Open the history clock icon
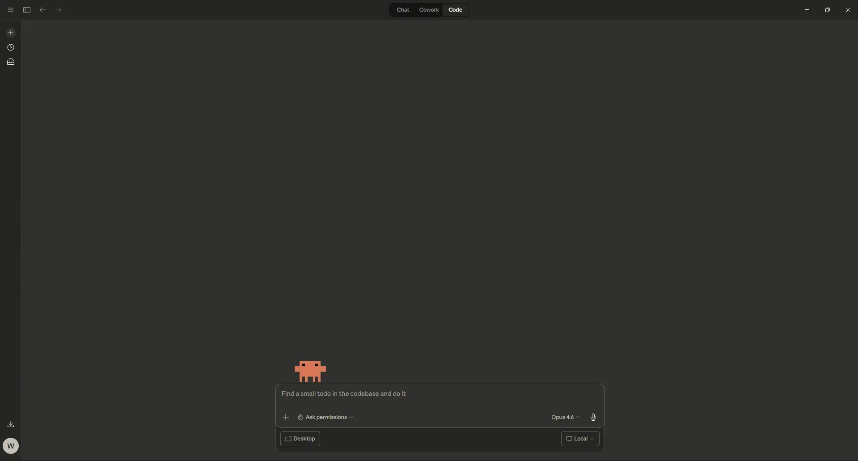The height and width of the screenshot is (461, 858). [x=11, y=47]
